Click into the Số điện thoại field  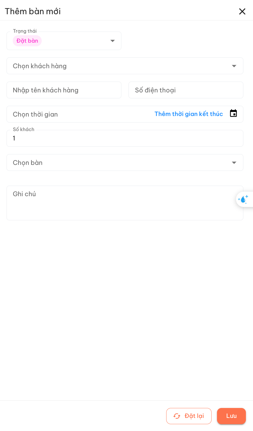pos(186,90)
